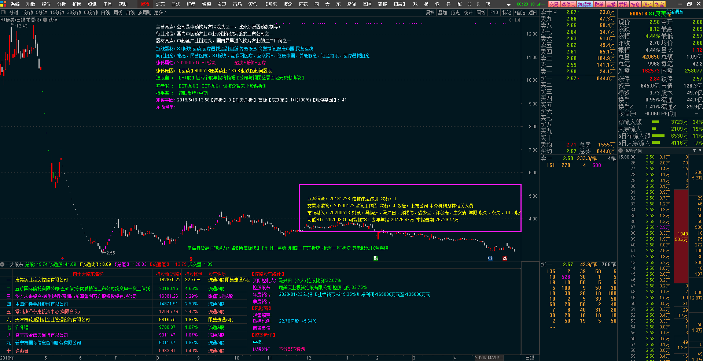Expand the 更多 periods chevron
This screenshot has width=703, height=361.
coord(161,12)
